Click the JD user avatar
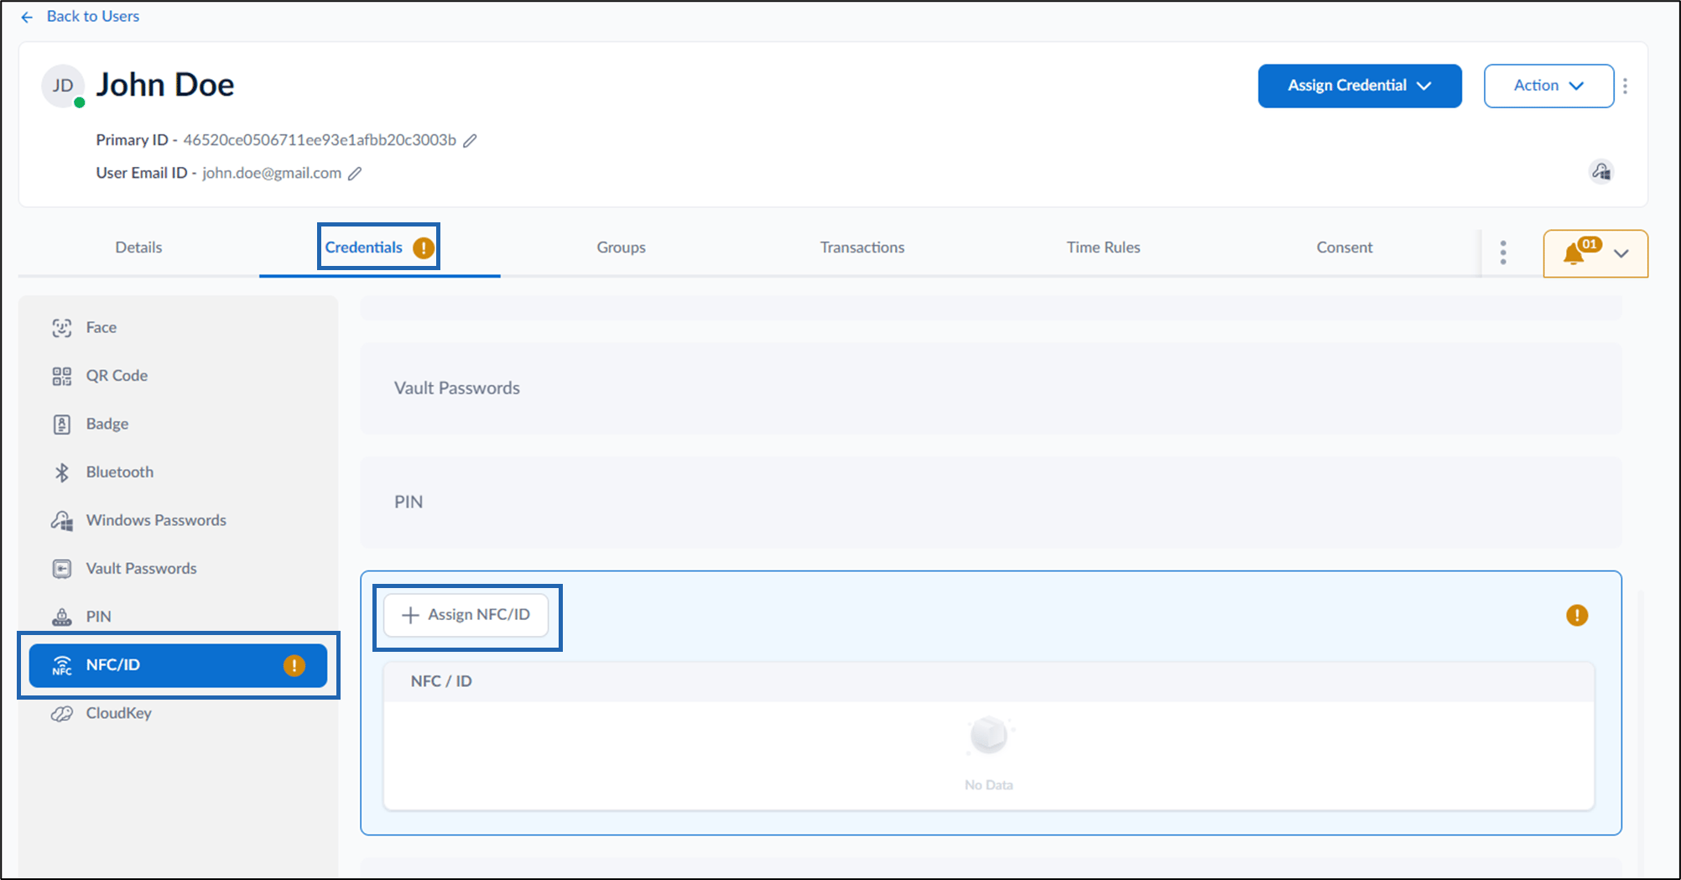 pos(63,86)
